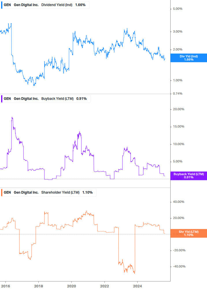Click the 2016 label on the time axis

[5, 286]
